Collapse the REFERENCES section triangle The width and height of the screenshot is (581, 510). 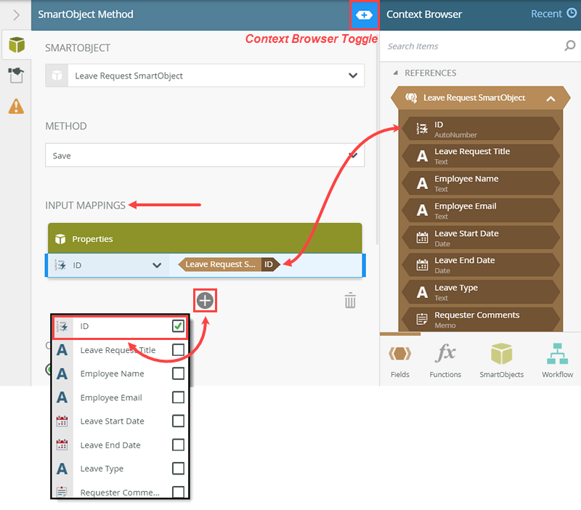[x=396, y=73]
